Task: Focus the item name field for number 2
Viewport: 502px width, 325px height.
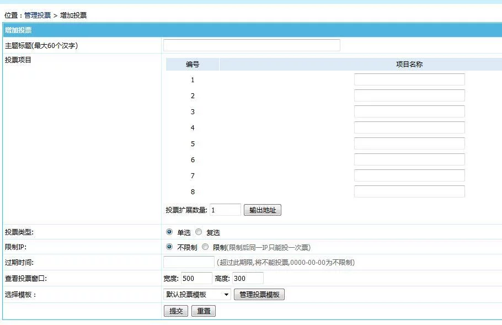Action: pos(409,95)
